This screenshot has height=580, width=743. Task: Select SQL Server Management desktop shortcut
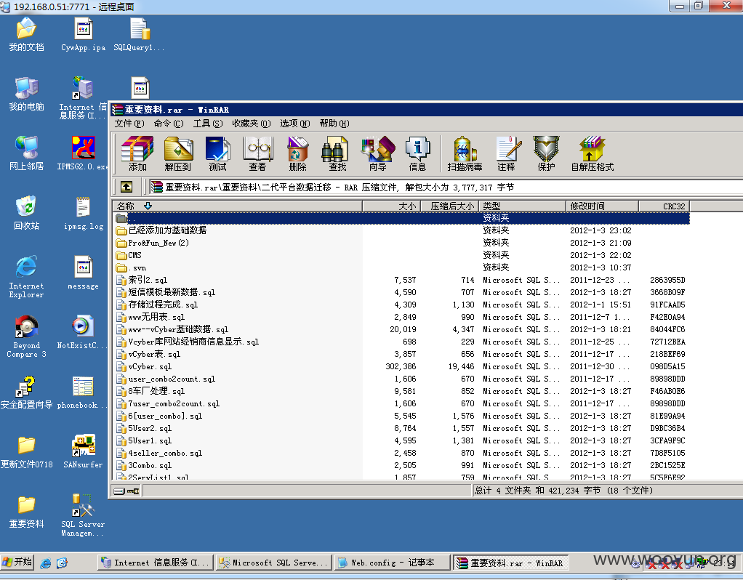pyautogui.click(x=83, y=515)
